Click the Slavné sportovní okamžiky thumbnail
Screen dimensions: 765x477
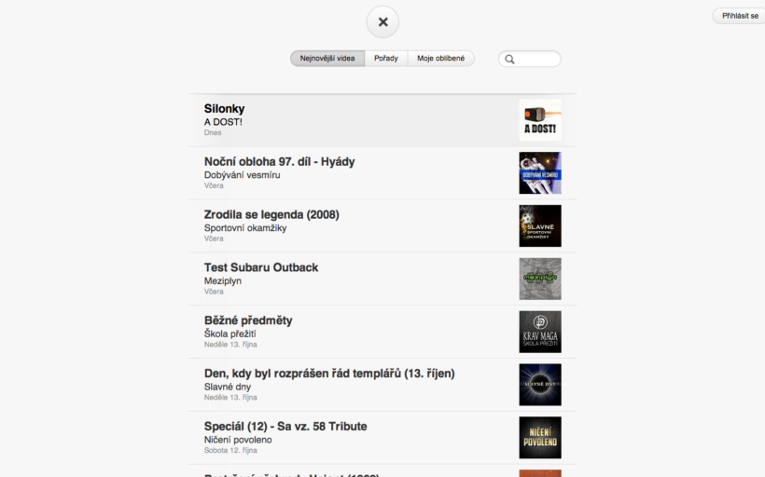point(540,226)
